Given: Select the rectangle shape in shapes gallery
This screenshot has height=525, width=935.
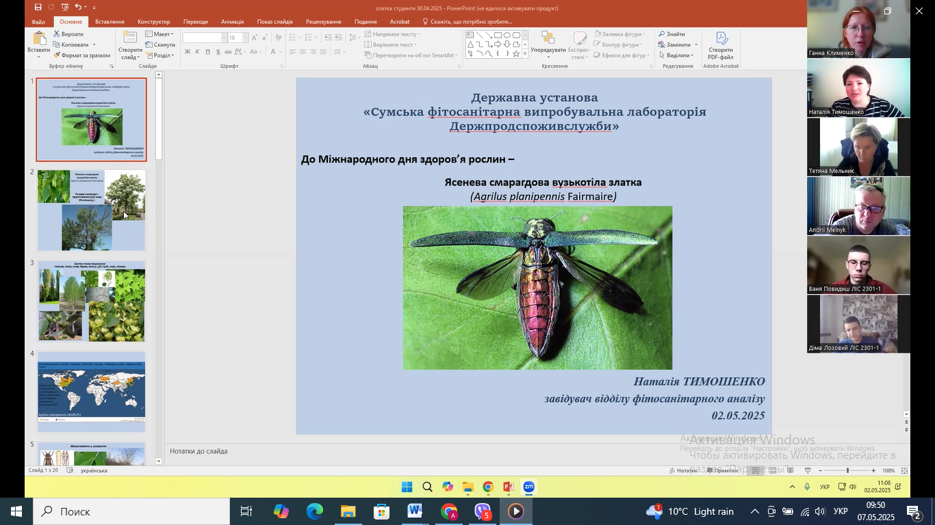Looking at the screenshot, I should click(x=498, y=36).
